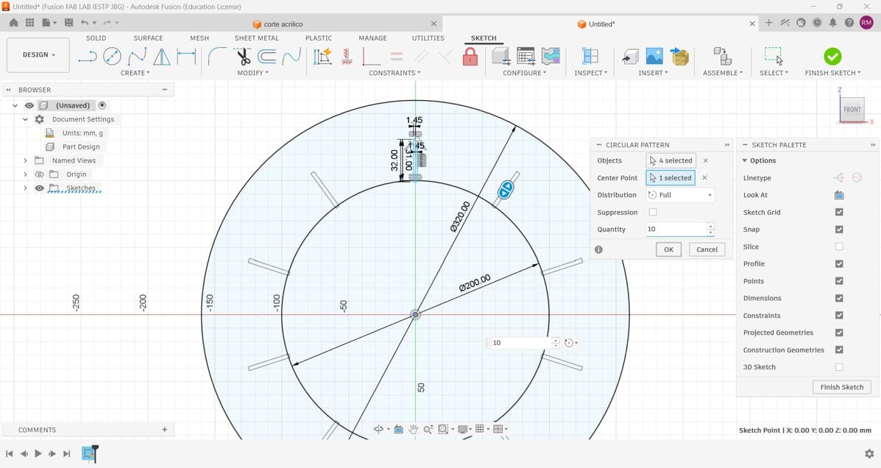Viewport: 881px width, 468px height.
Task: Enable the 3D Sketch checkbox
Action: tap(839, 367)
